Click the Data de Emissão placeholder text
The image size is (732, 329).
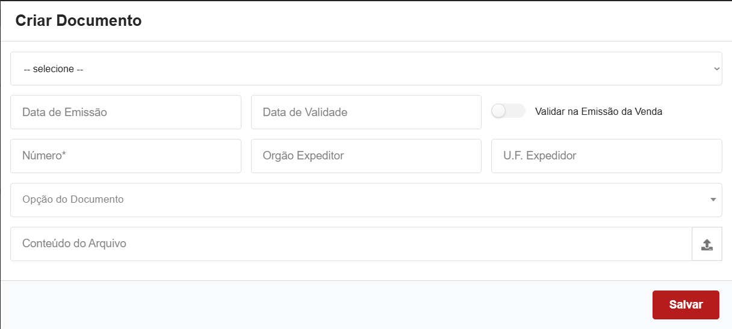tap(64, 112)
